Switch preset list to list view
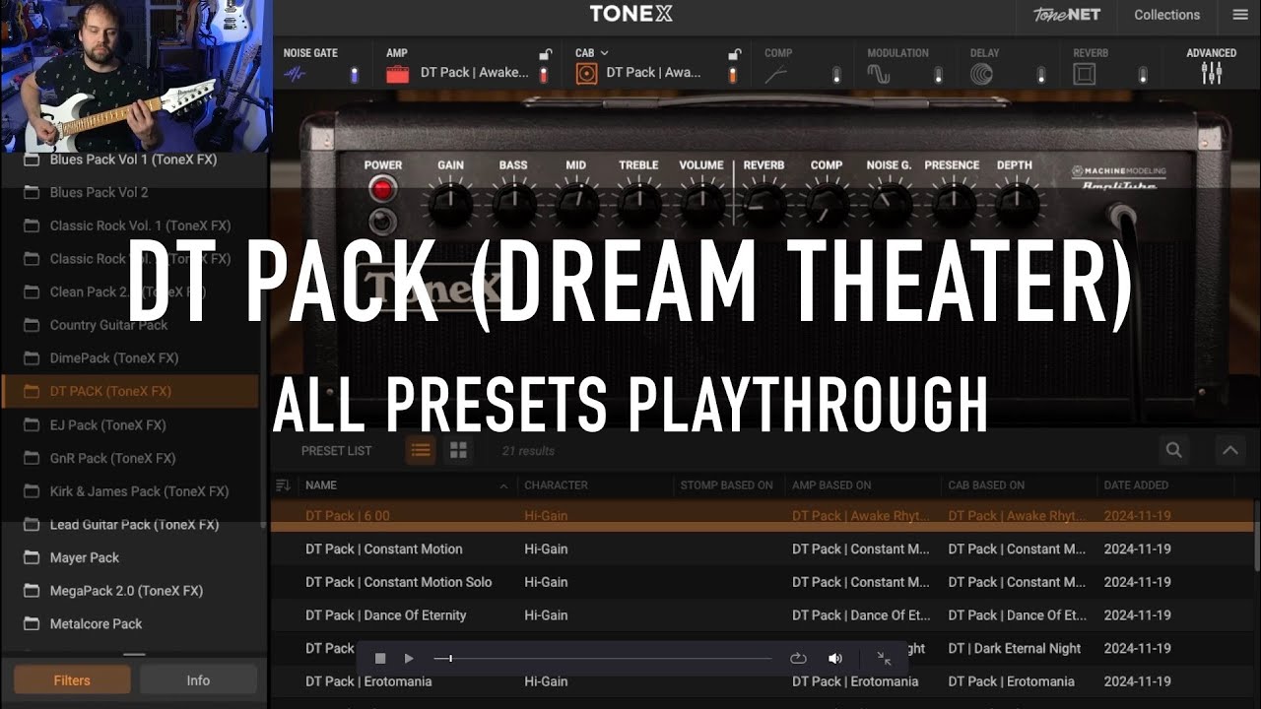This screenshot has width=1261, height=709. click(x=421, y=450)
